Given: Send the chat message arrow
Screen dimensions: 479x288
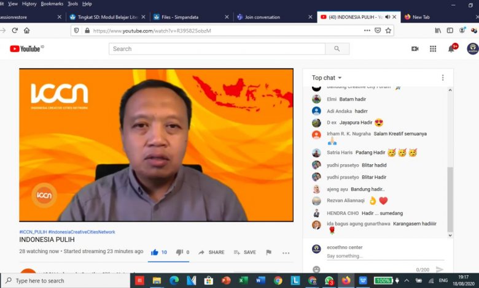Looking at the screenshot, I should pos(440,270).
